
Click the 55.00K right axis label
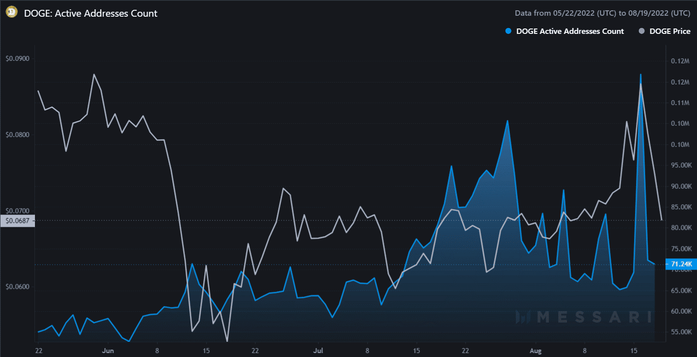681,332
